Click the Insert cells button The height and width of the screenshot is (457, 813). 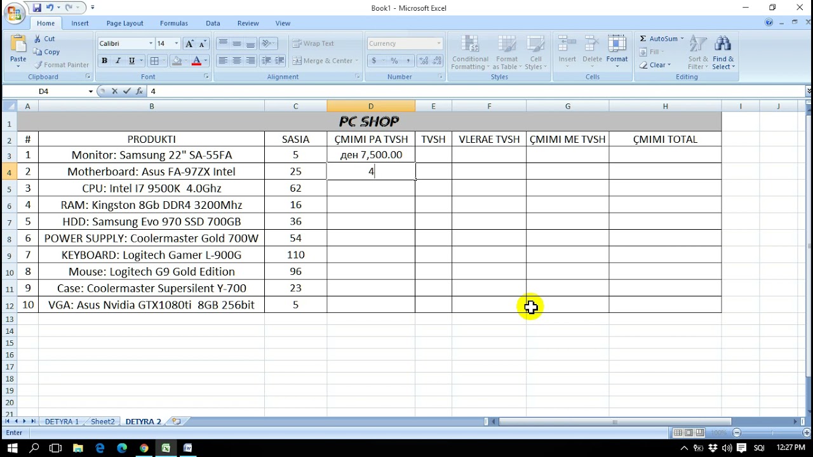567,52
